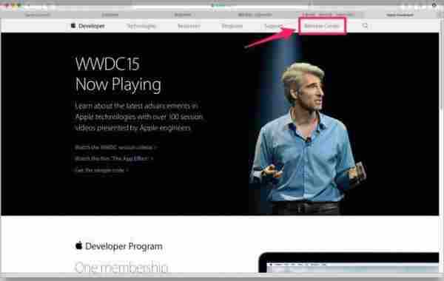Click the Apple logo beside Developer
This screenshot has height=281, width=444.
(x=73, y=26)
